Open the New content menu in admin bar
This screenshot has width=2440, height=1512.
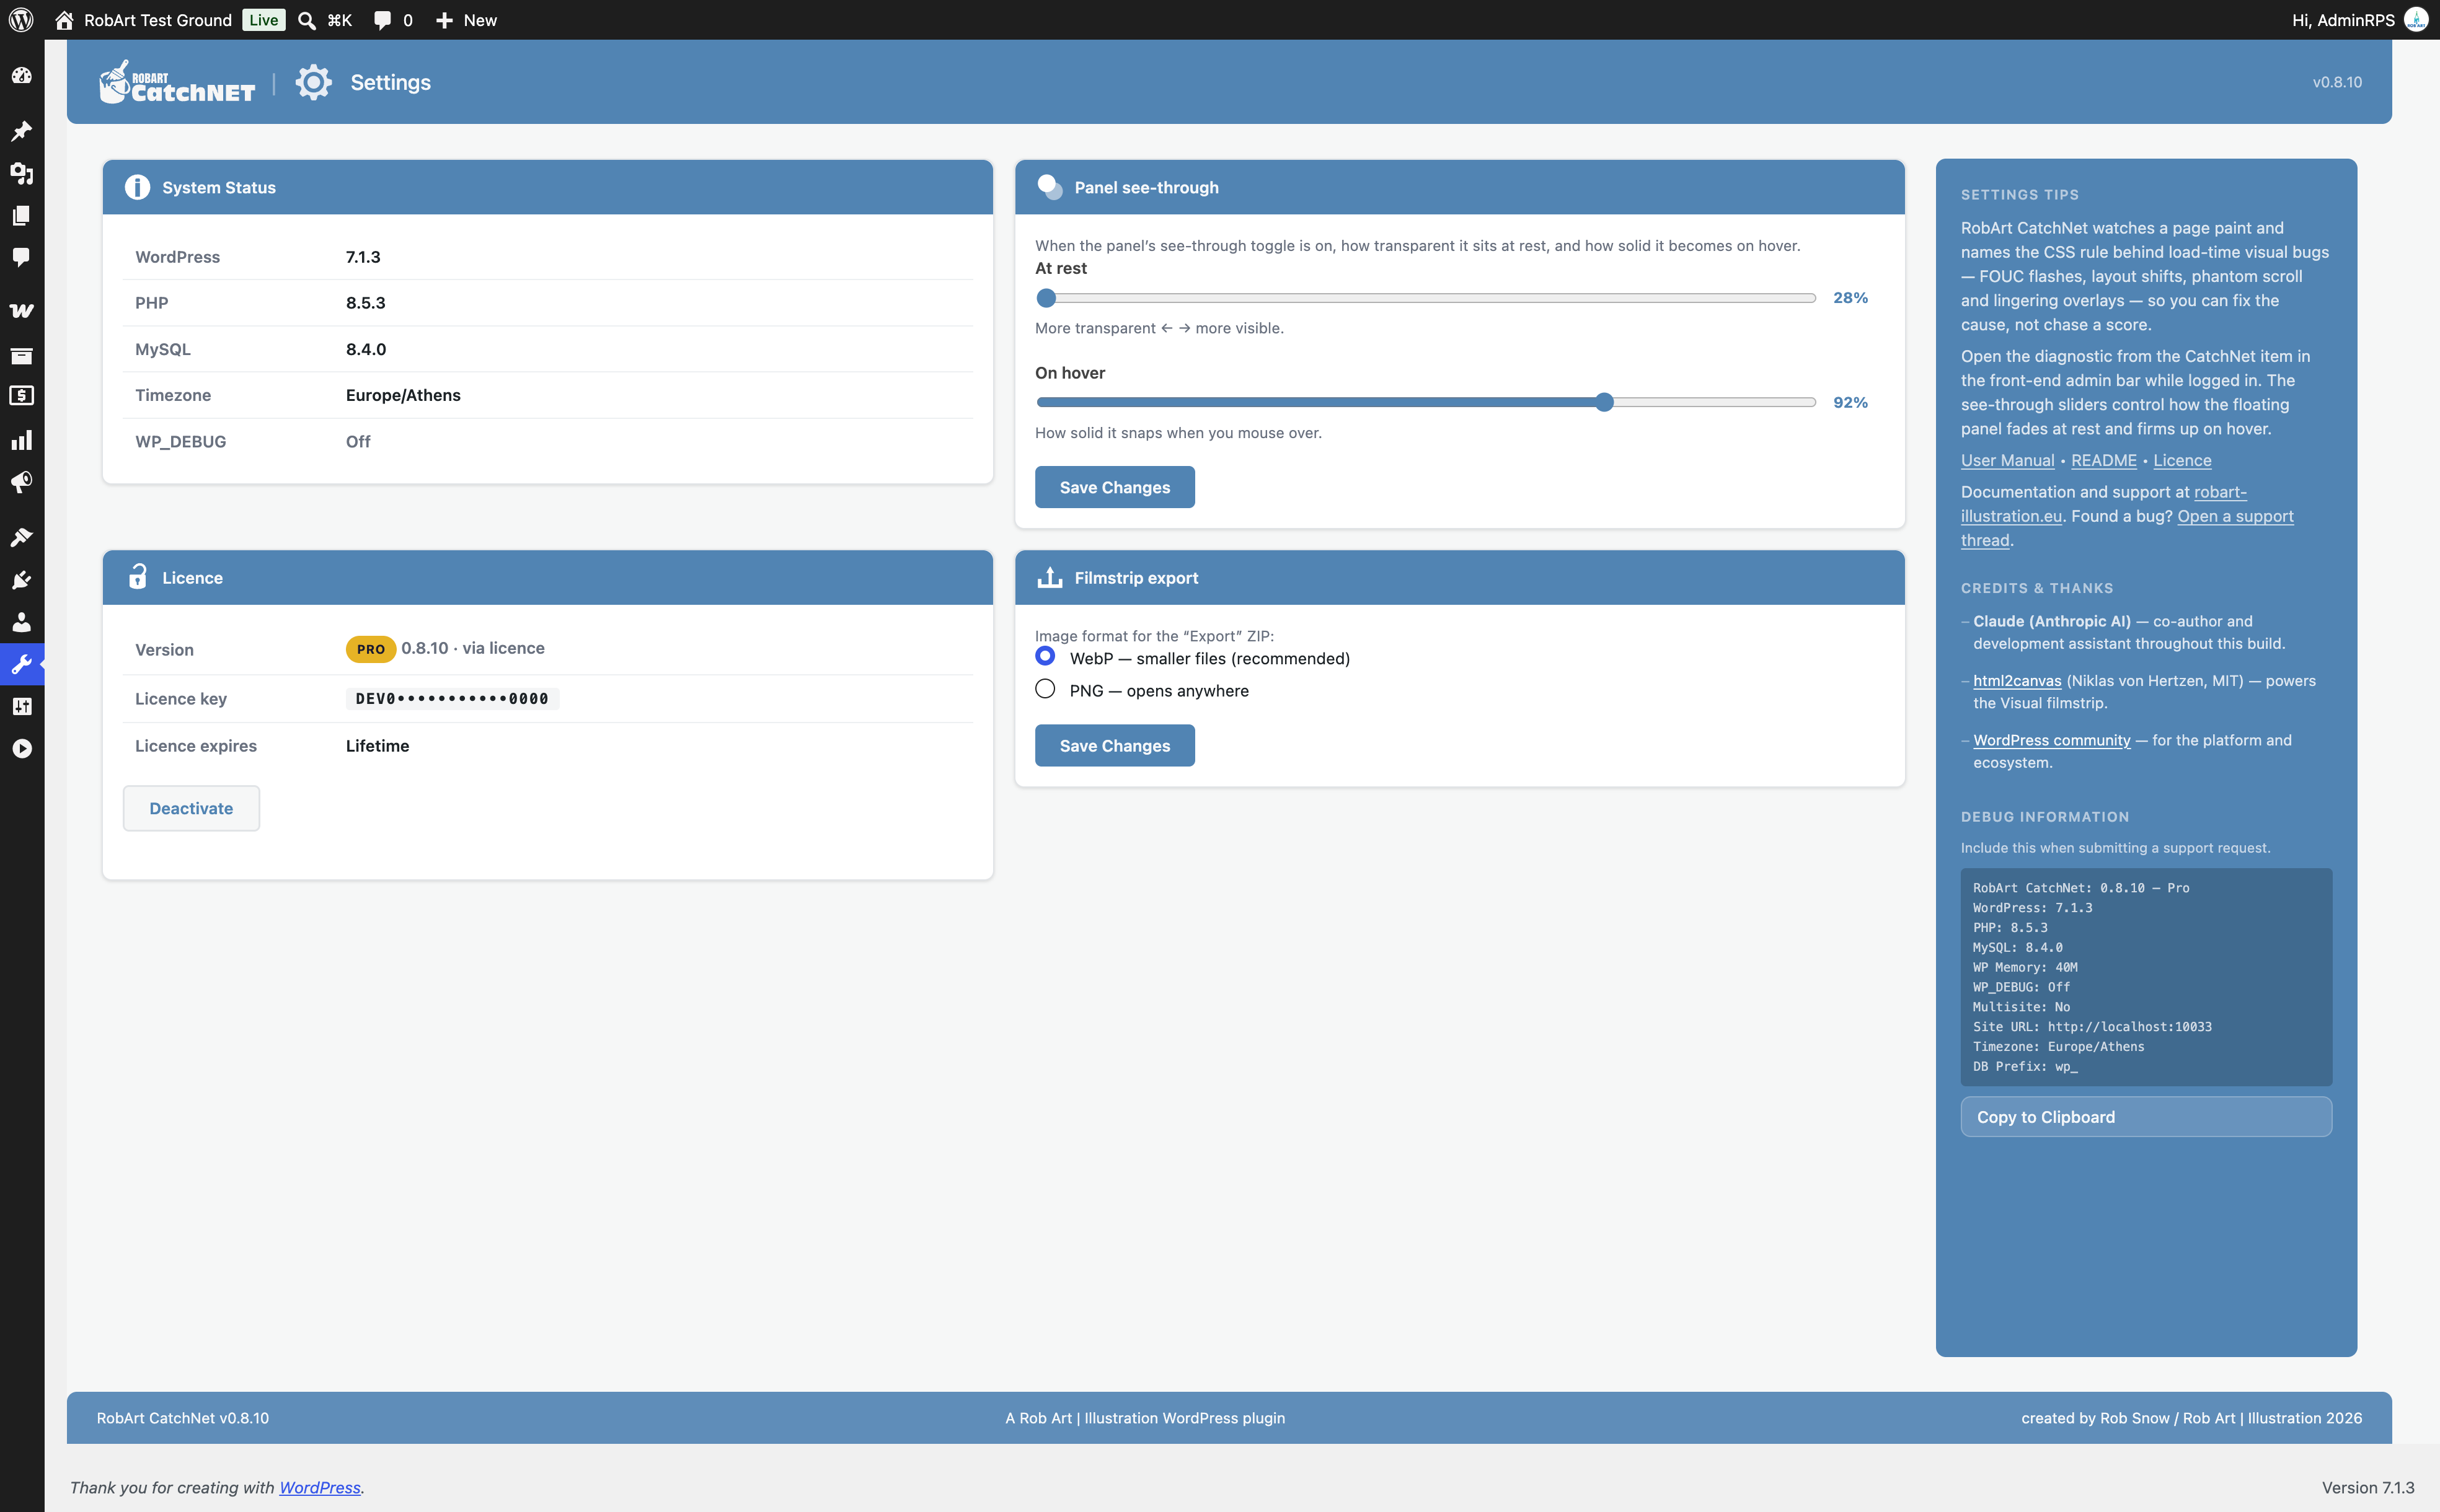(466, 20)
